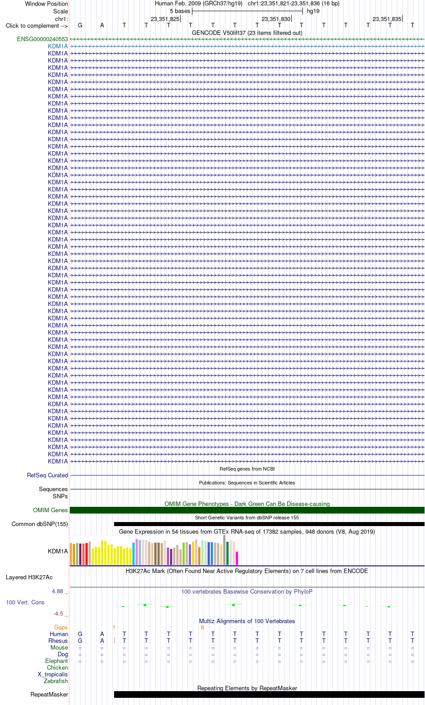Select the '5 bases' scale bar text
Viewport: 425px width, 705px height.
click(180, 11)
